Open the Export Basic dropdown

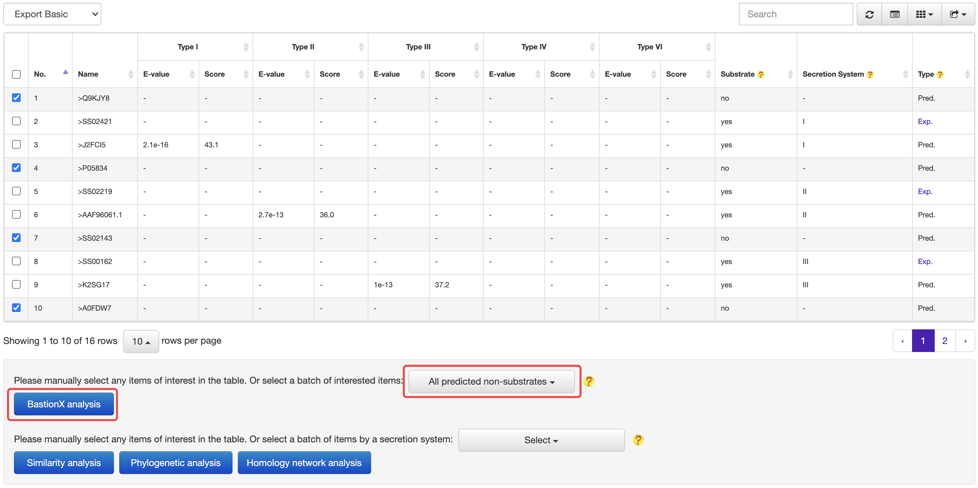pos(52,14)
